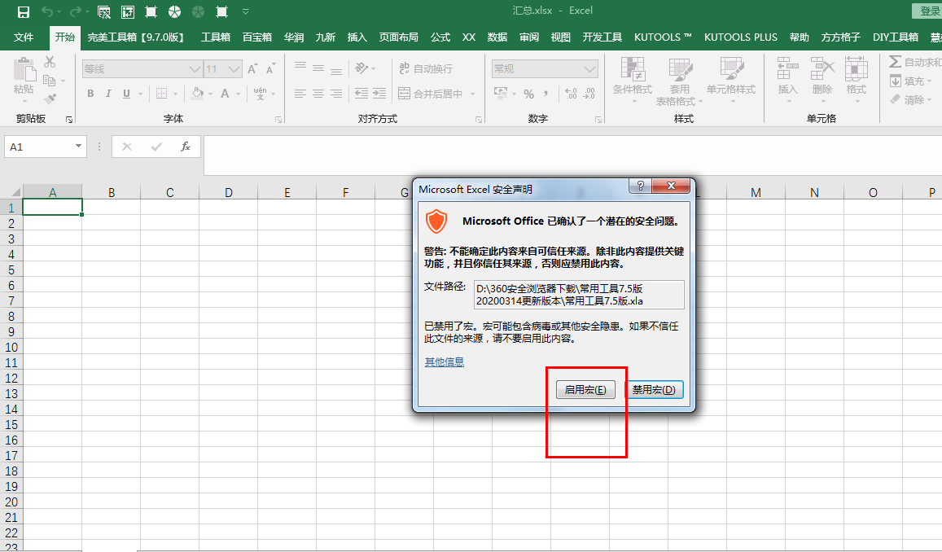Switch to the Insert (插入) ribbon tab
Screen dimensions: 942x552
[x=357, y=37]
